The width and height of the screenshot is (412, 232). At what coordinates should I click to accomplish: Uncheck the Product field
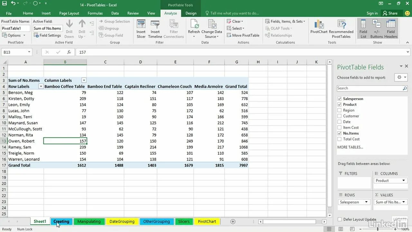339,104
